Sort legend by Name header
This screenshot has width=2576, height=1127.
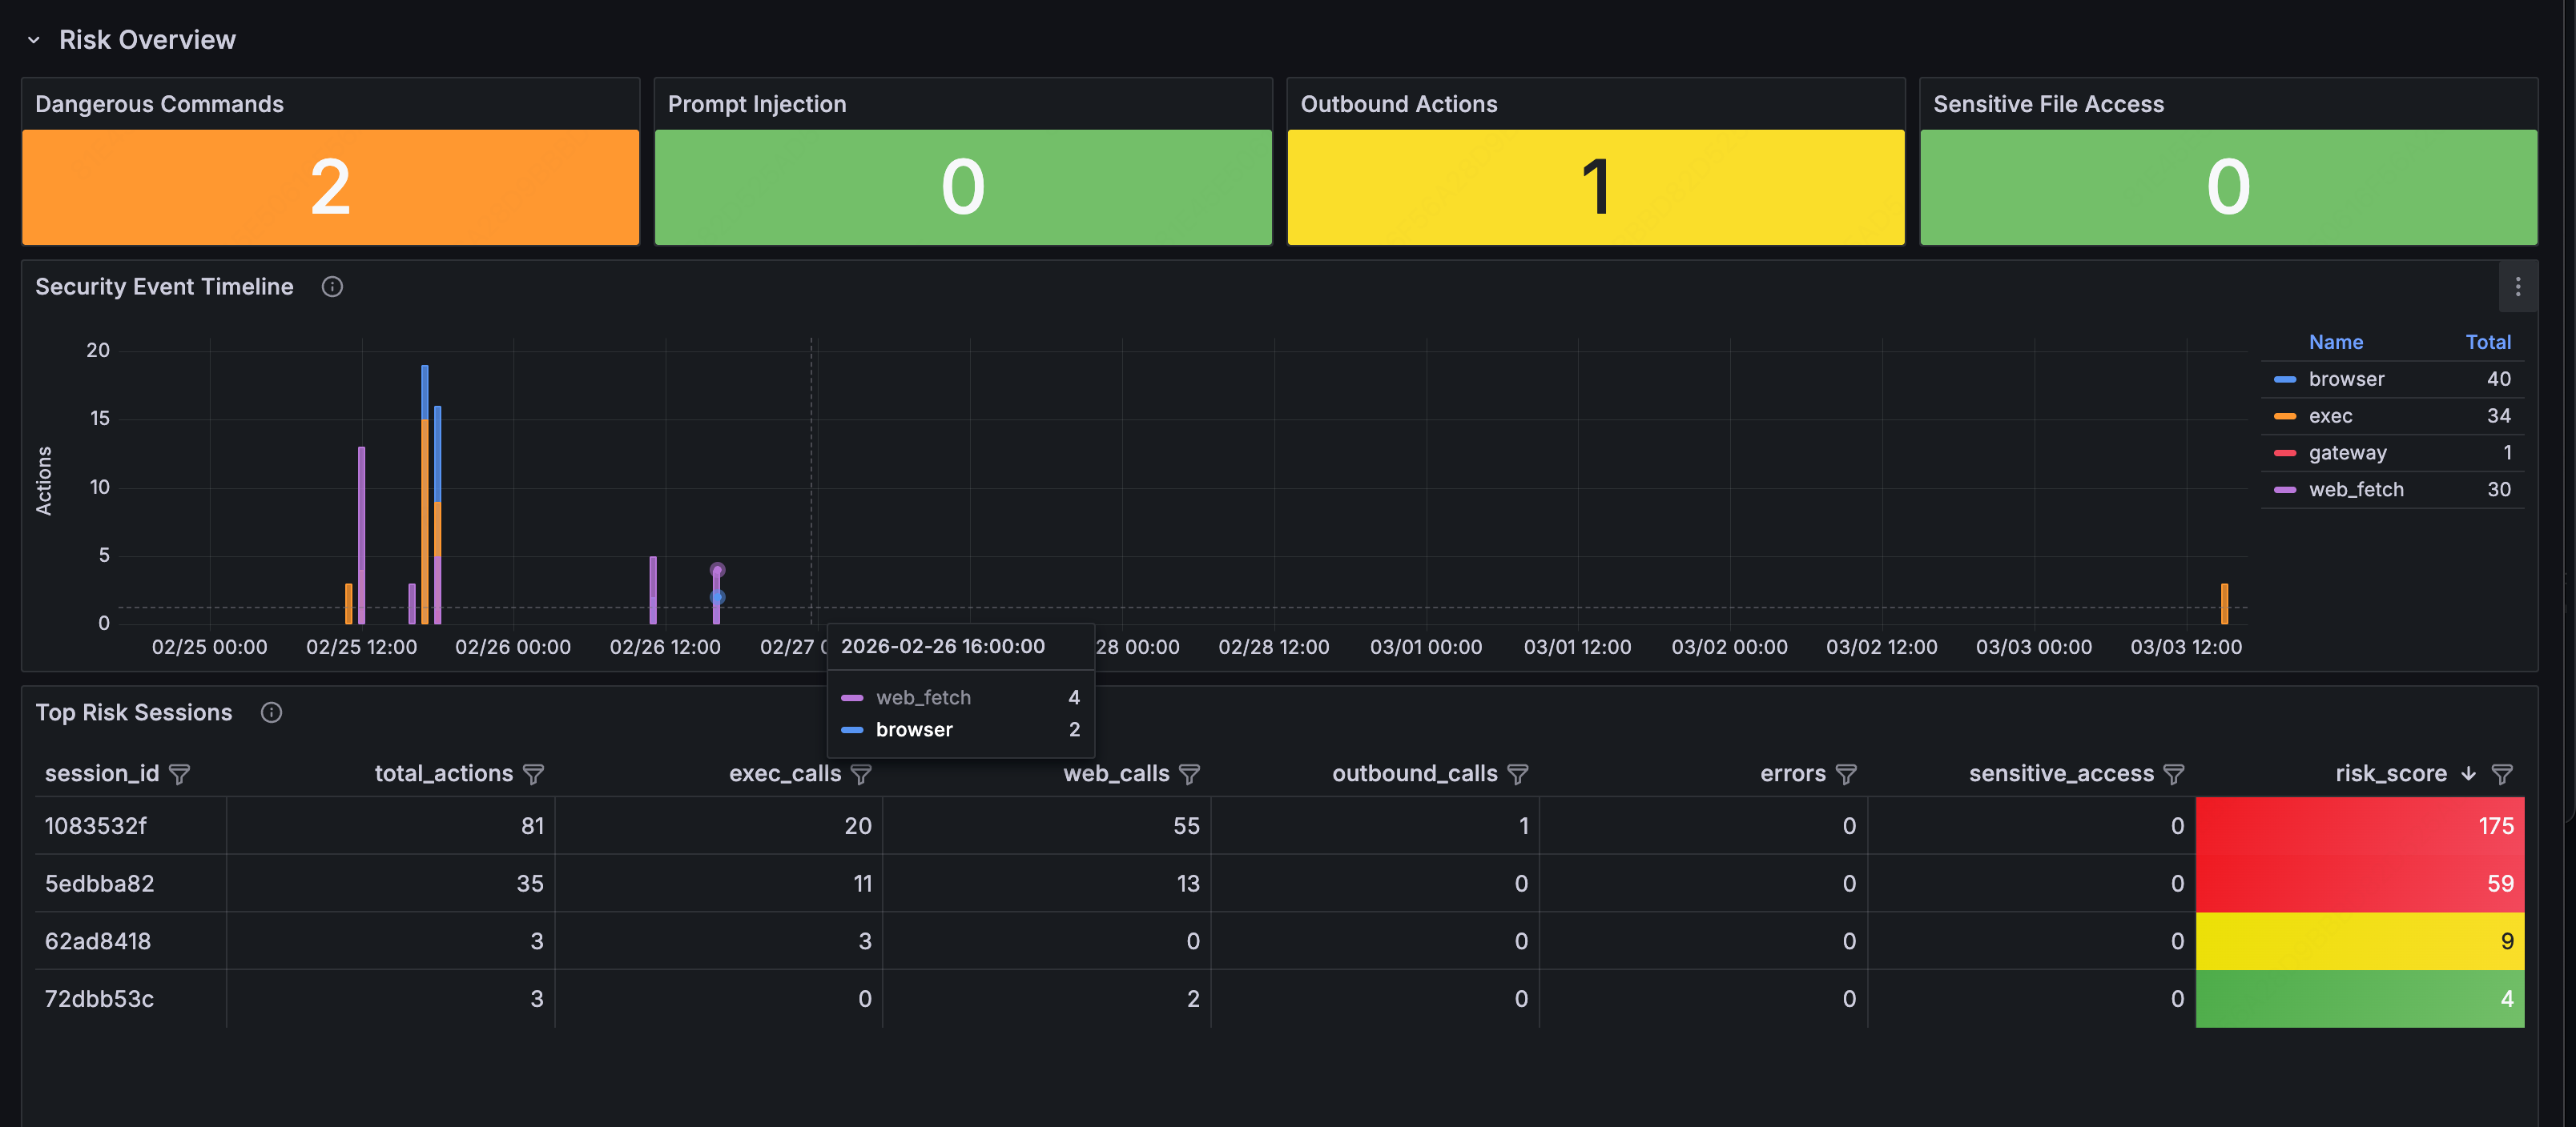(2335, 343)
